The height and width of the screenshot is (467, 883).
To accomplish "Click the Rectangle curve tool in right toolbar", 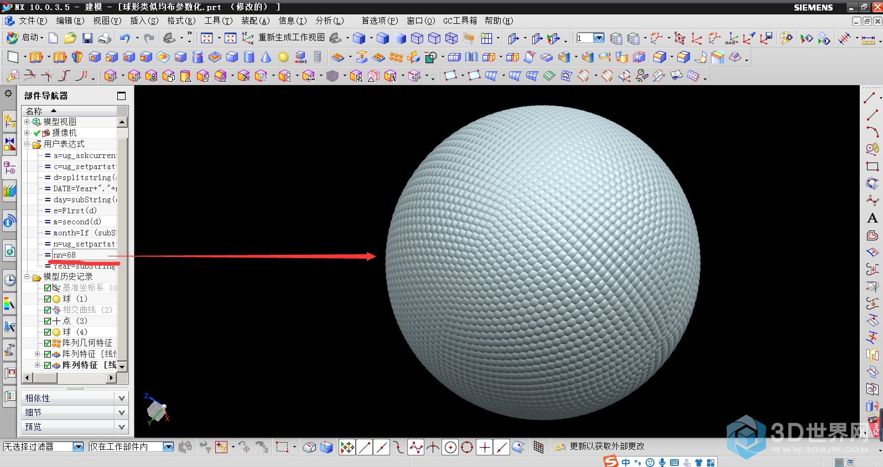I will coord(872,166).
